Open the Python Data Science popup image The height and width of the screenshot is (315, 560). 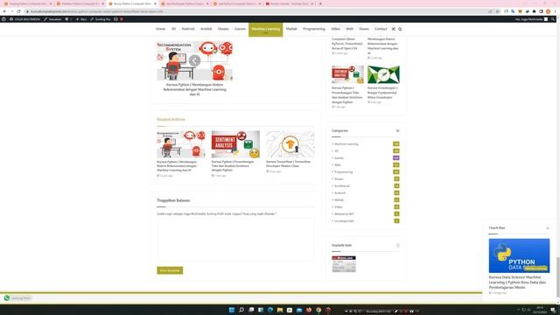coord(519,255)
